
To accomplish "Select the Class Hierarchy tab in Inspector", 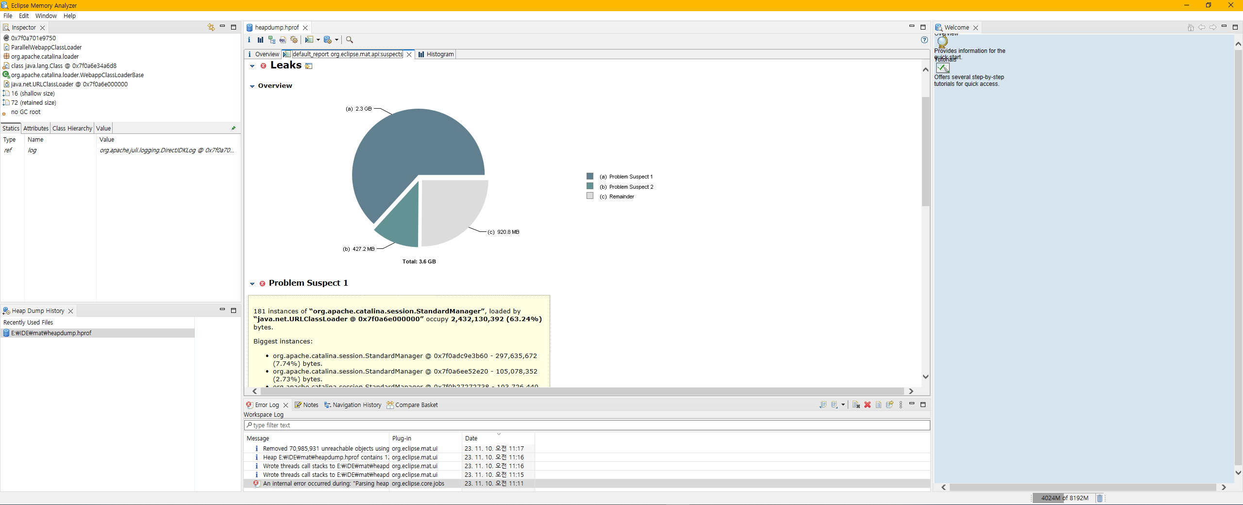I will point(72,129).
